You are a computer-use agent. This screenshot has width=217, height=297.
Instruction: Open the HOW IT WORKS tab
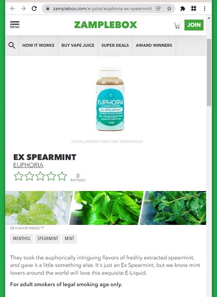[38, 46]
